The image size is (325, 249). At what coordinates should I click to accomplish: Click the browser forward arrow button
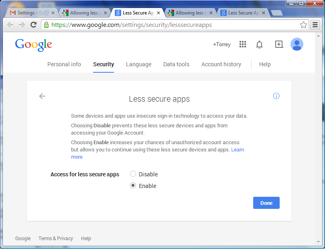[x=22, y=25]
